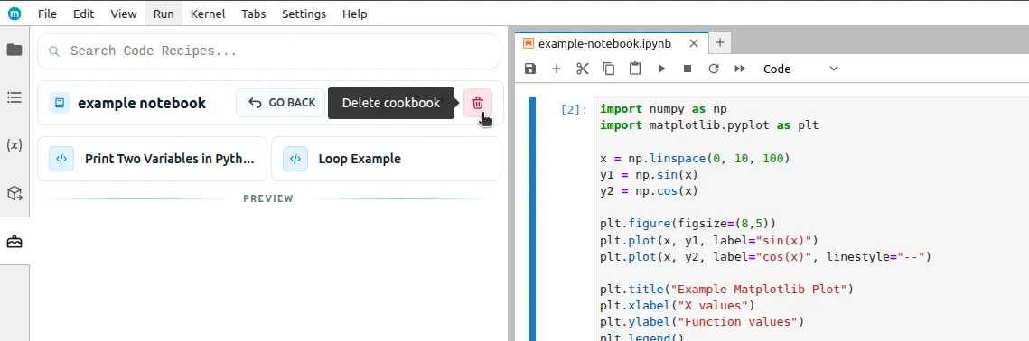This screenshot has width=1029, height=341.
Task: Open the File menu
Action: tap(47, 14)
